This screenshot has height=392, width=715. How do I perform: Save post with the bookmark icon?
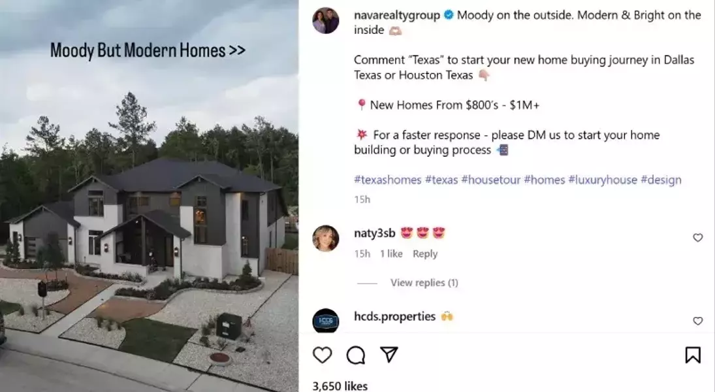coord(693,355)
